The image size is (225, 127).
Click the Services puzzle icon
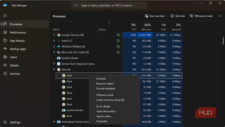(x=5, y=73)
